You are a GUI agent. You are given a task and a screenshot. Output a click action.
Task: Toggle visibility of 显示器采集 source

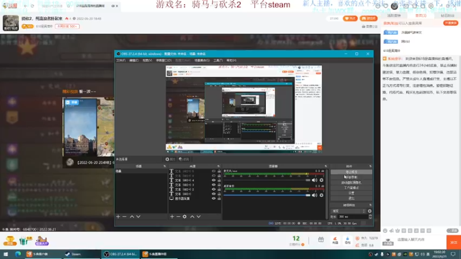(x=214, y=199)
